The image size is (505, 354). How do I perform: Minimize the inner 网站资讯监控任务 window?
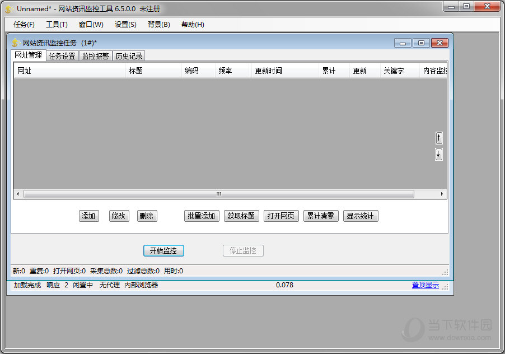pos(403,43)
